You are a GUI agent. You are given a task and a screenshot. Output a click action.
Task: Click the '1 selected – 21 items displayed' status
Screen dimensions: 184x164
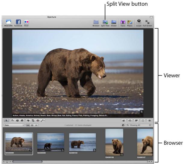click(x=78, y=125)
